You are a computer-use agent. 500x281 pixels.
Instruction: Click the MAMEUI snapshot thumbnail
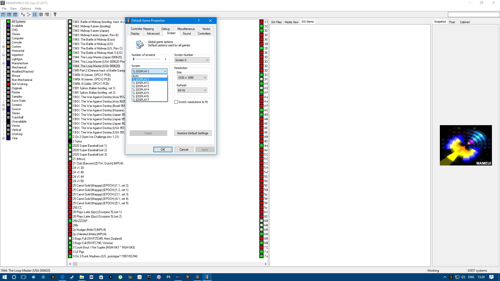point(466,145)
